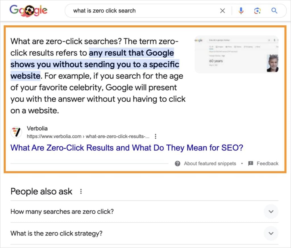Click the Google doodle logo
The height and width of the screenshot is (248, 291).
click(28, 11)
